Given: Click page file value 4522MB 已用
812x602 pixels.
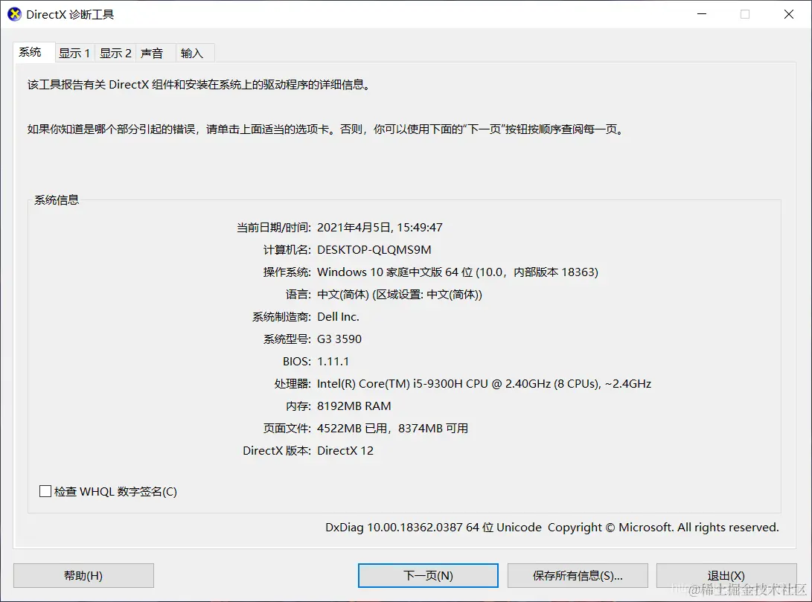Looking at the screenshot, I should click(392, 428).
